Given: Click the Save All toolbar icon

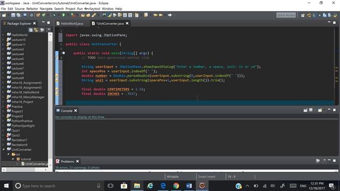Looking at the screenshot, I should tap(19, 15).
